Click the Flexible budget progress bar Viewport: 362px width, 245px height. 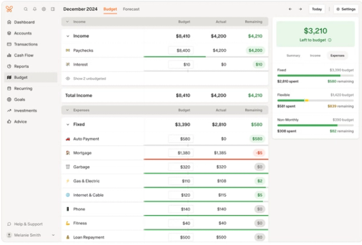point(315,100)
